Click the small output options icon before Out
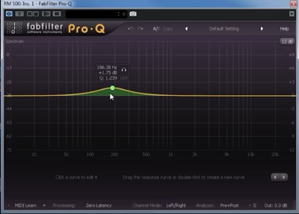Image resolution: width=299 pixels, height=214 pixels. point(255,206)
